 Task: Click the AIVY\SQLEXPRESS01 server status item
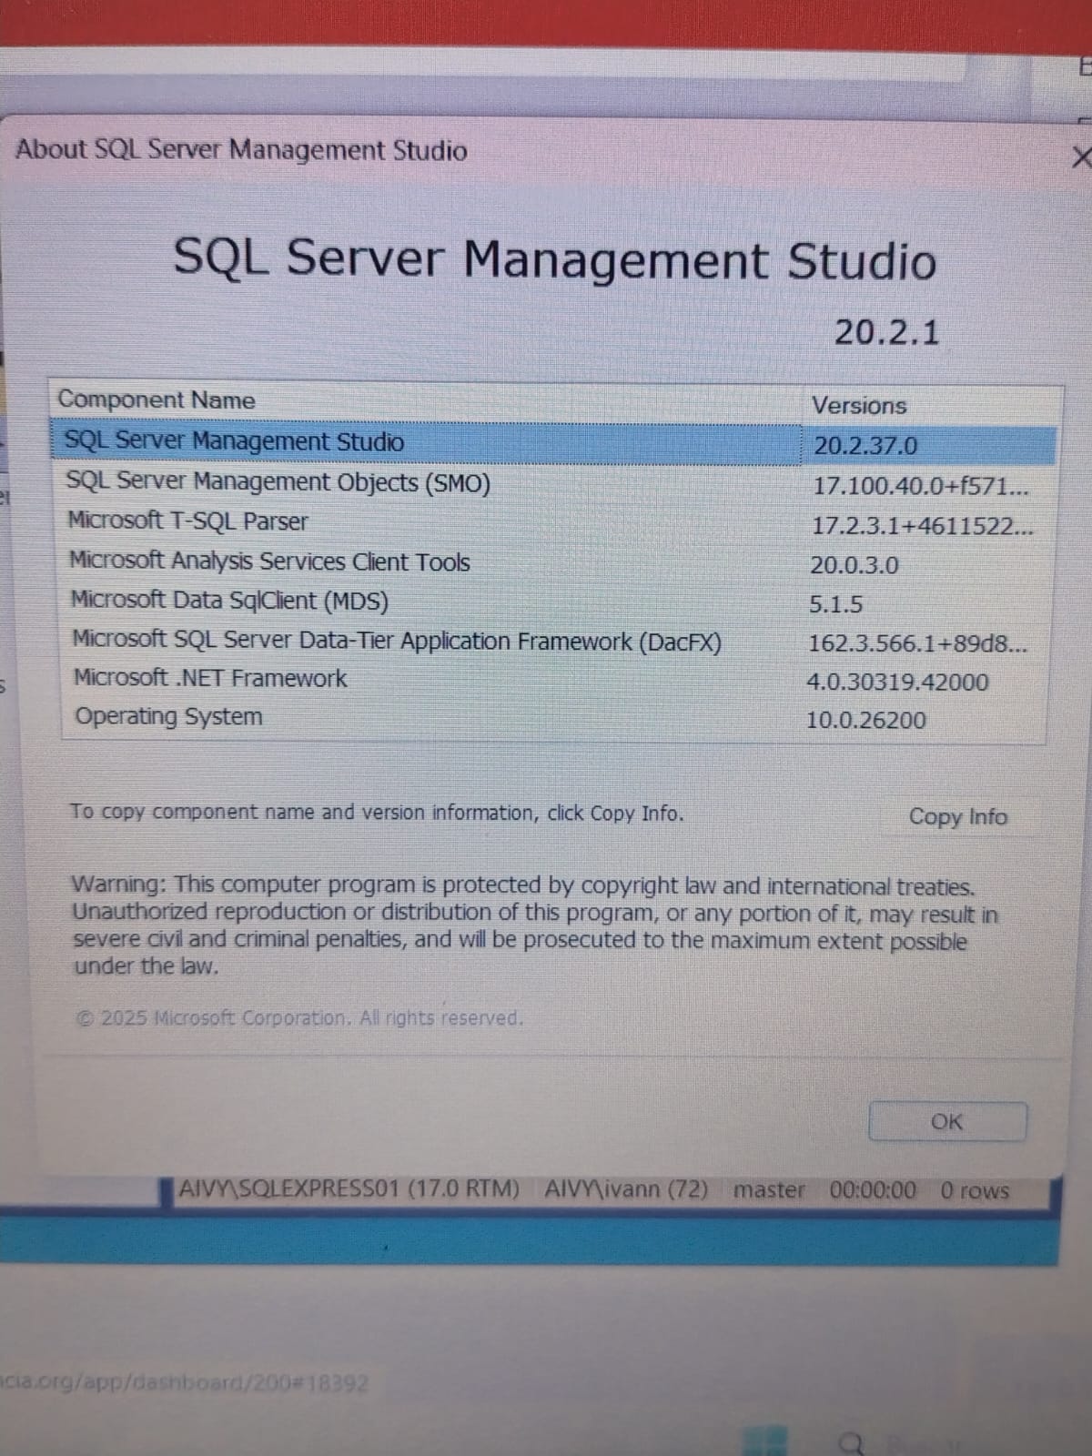click(x=349, y=1189)
